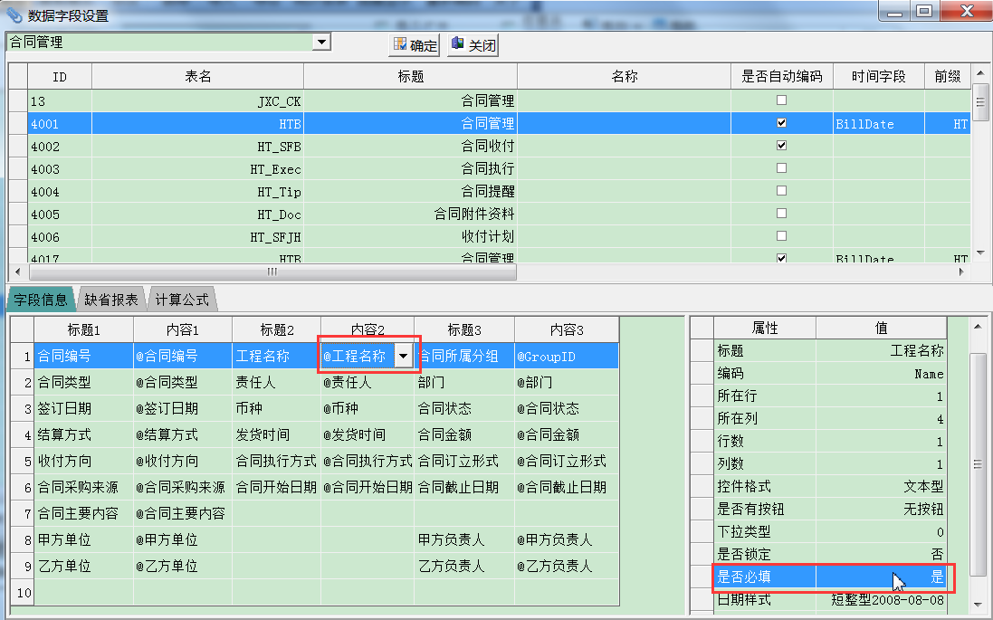Viewport: 993px width, 620px height.
Task: Click the horizontal scrollbar under the table list
Action: [272, 272]
